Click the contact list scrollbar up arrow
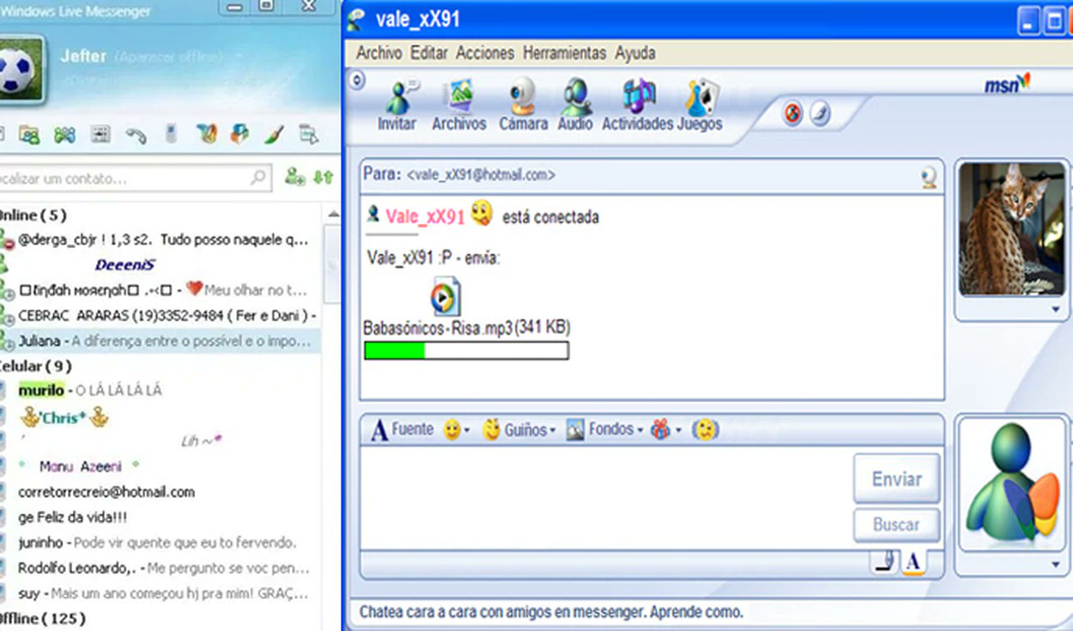This screenshot has height=631, width=1073. pos(332,214)
